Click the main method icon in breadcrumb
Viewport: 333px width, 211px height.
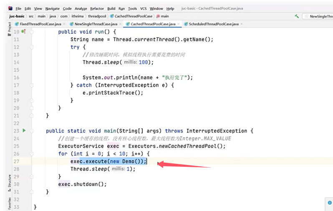coord(158,16)
